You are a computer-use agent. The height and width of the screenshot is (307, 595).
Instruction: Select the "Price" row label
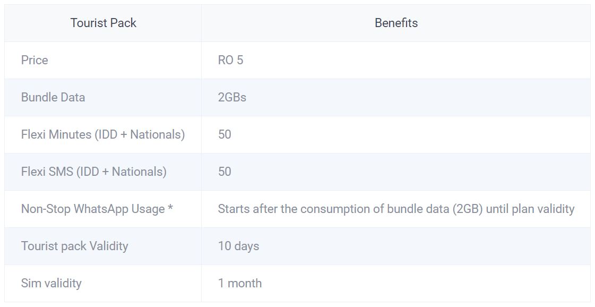click(35, 60)
